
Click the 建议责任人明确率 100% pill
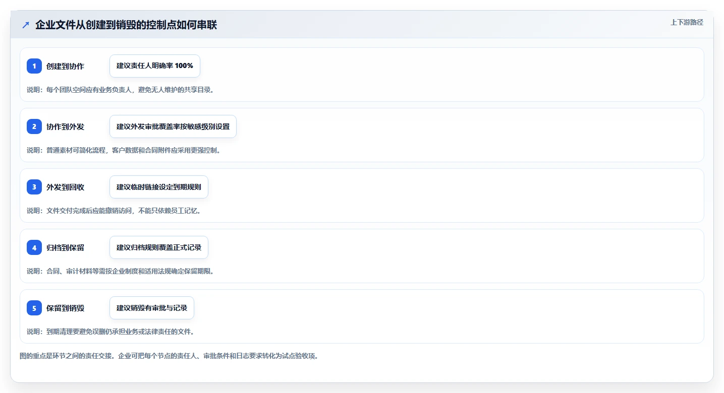point(155,66)
